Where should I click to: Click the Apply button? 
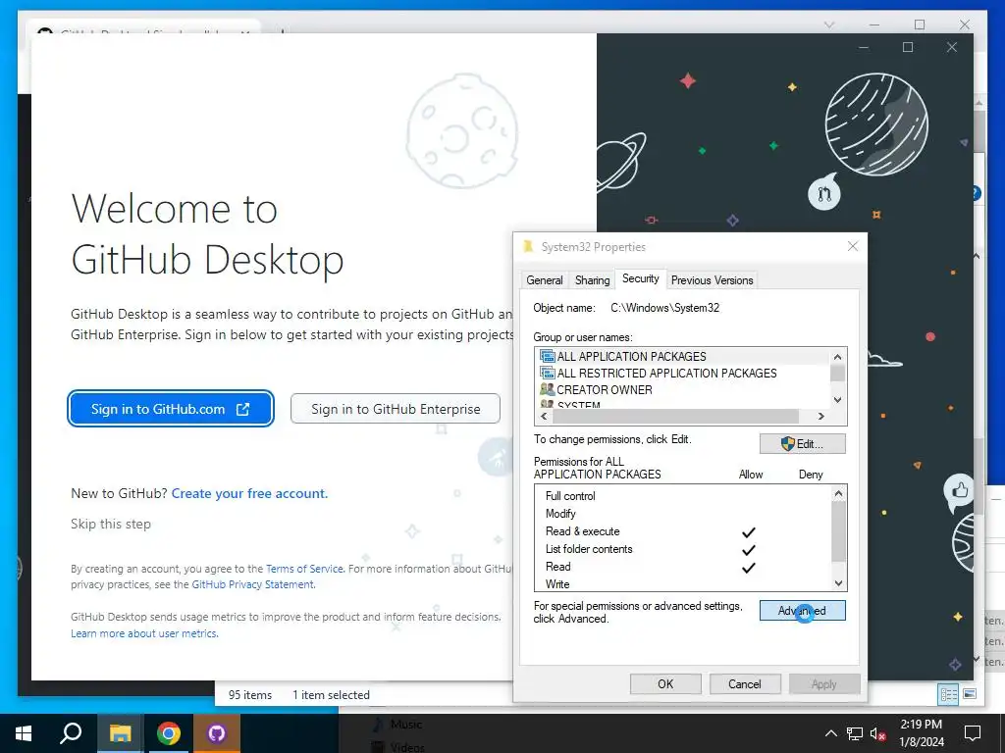[x=824, y=683]
